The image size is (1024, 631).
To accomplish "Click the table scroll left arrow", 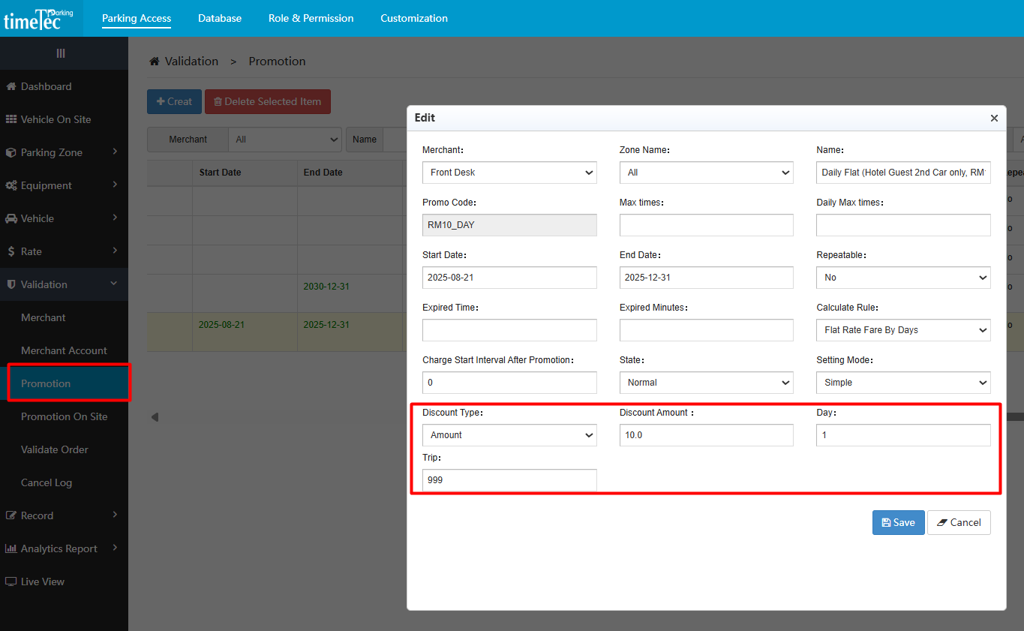I will 155,416.
